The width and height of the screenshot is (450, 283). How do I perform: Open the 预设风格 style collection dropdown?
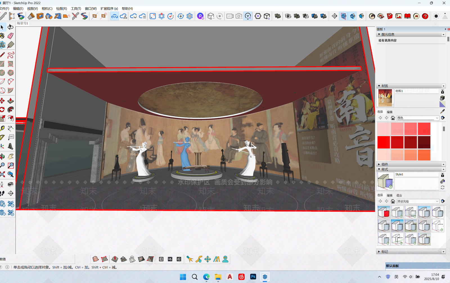point(418,201)
